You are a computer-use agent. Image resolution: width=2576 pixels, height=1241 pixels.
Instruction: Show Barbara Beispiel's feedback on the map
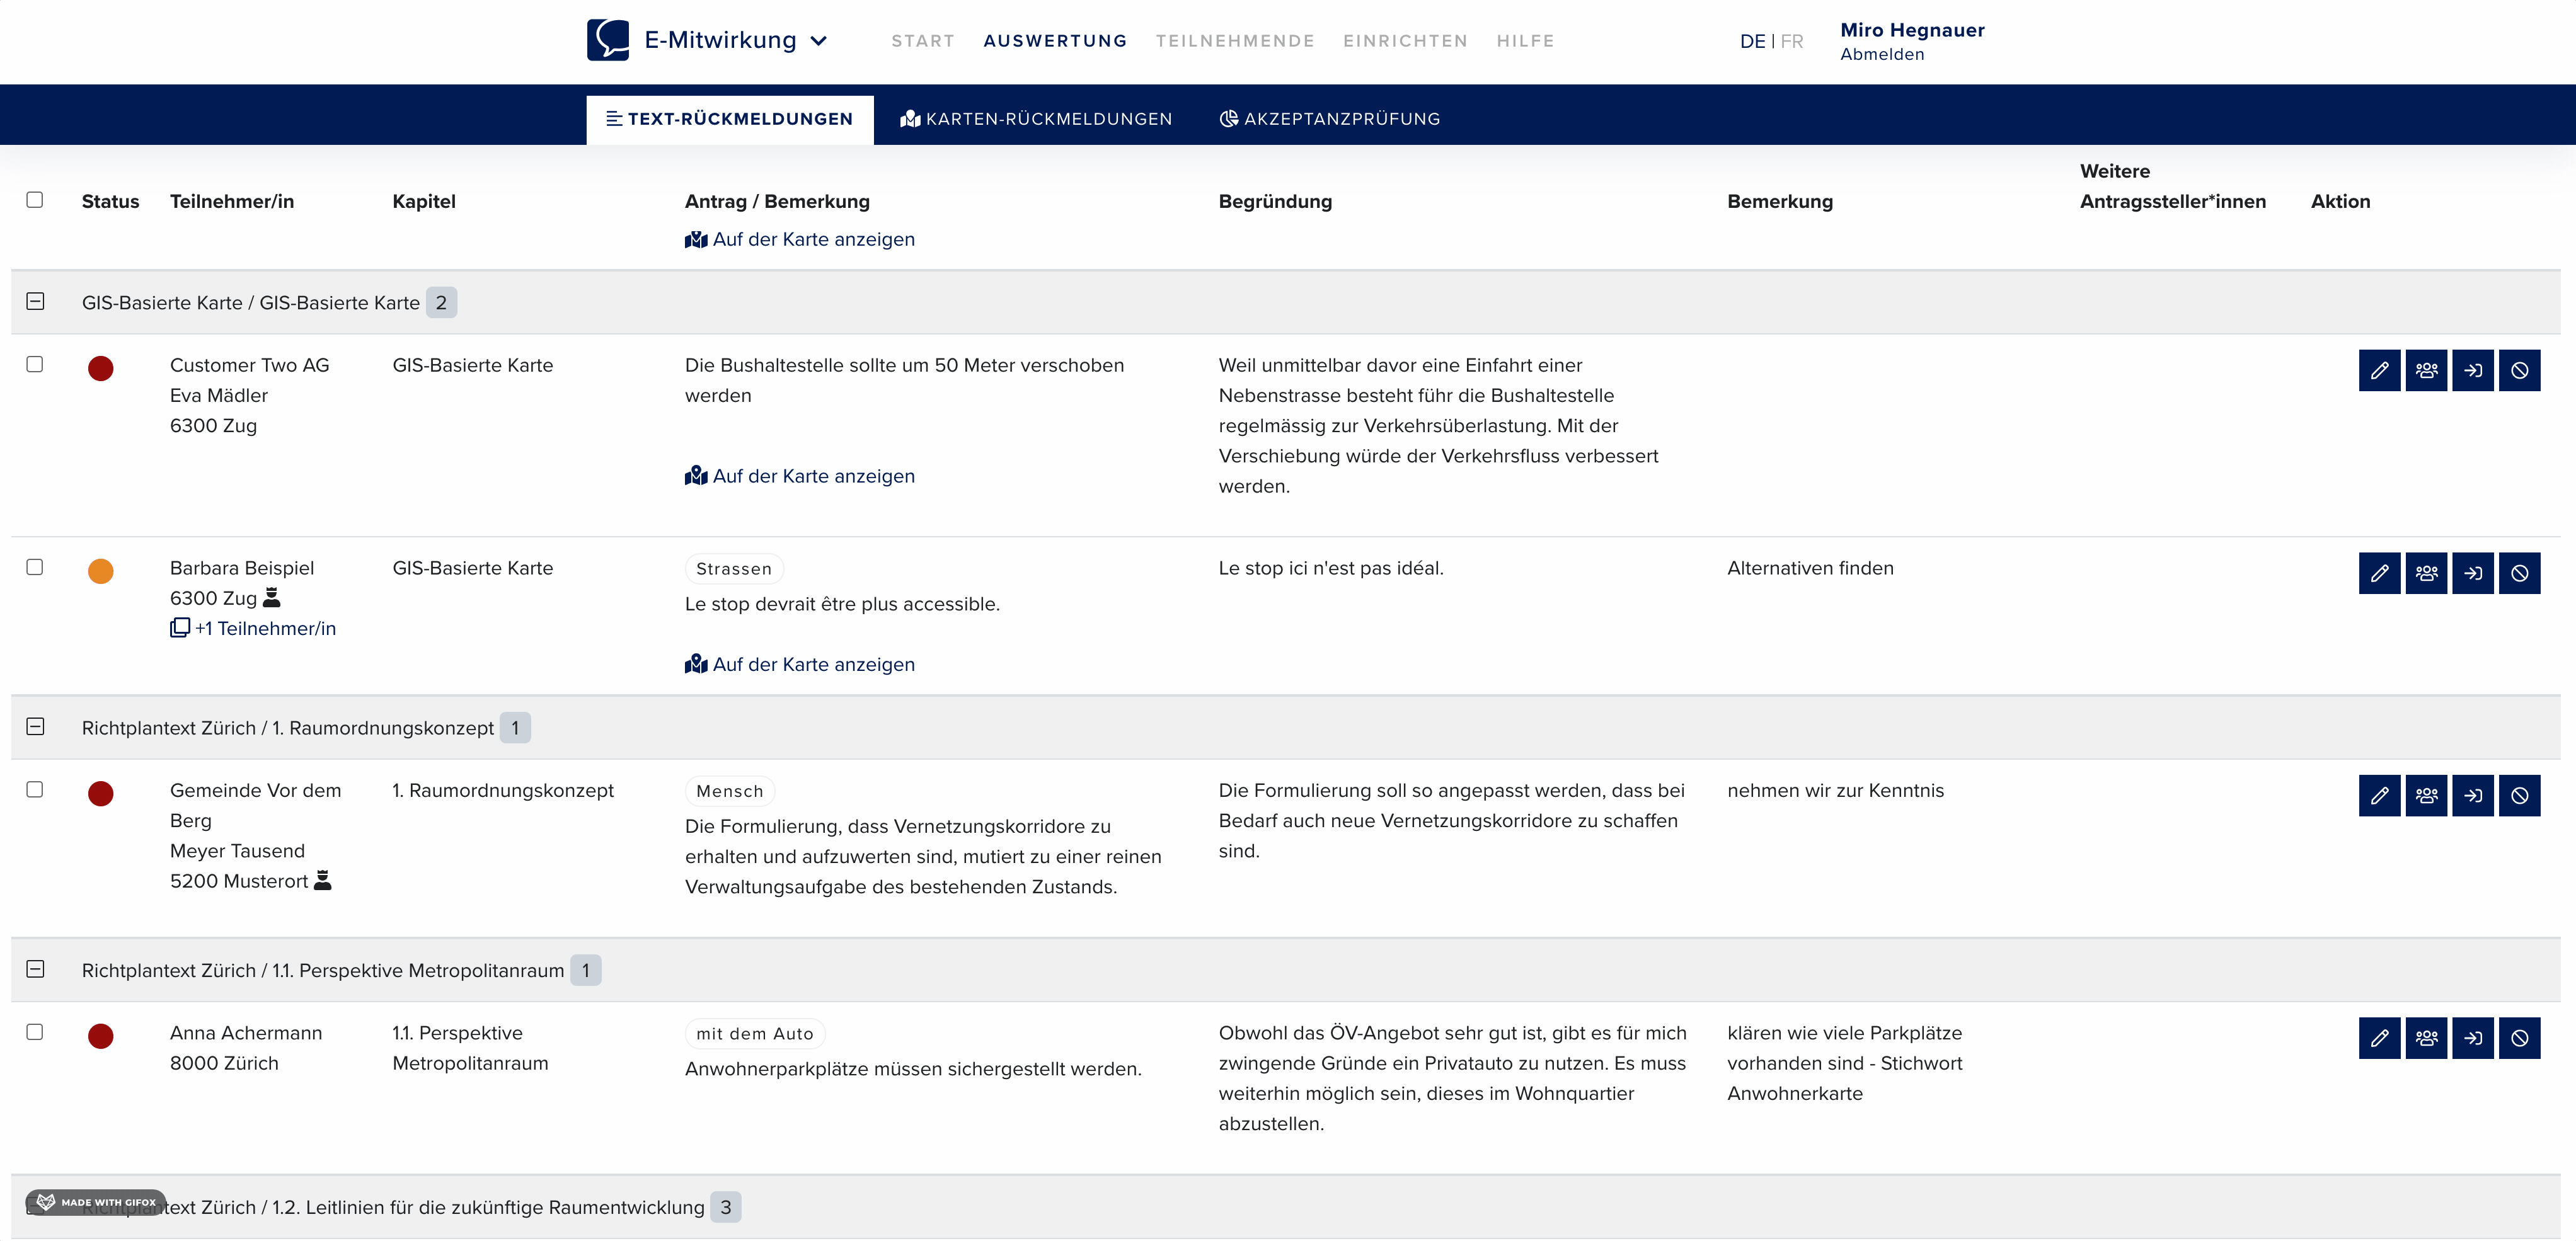[800, 664]
